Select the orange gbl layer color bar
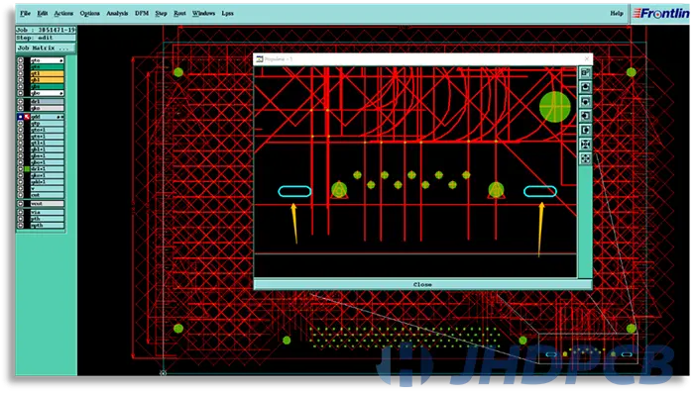This screenshot has height=393, width=694. pyautogui.click(x=47, y=80)
